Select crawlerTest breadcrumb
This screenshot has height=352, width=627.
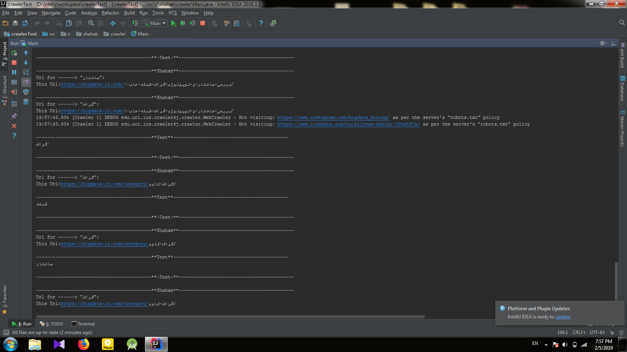click(x=20, y=34)
